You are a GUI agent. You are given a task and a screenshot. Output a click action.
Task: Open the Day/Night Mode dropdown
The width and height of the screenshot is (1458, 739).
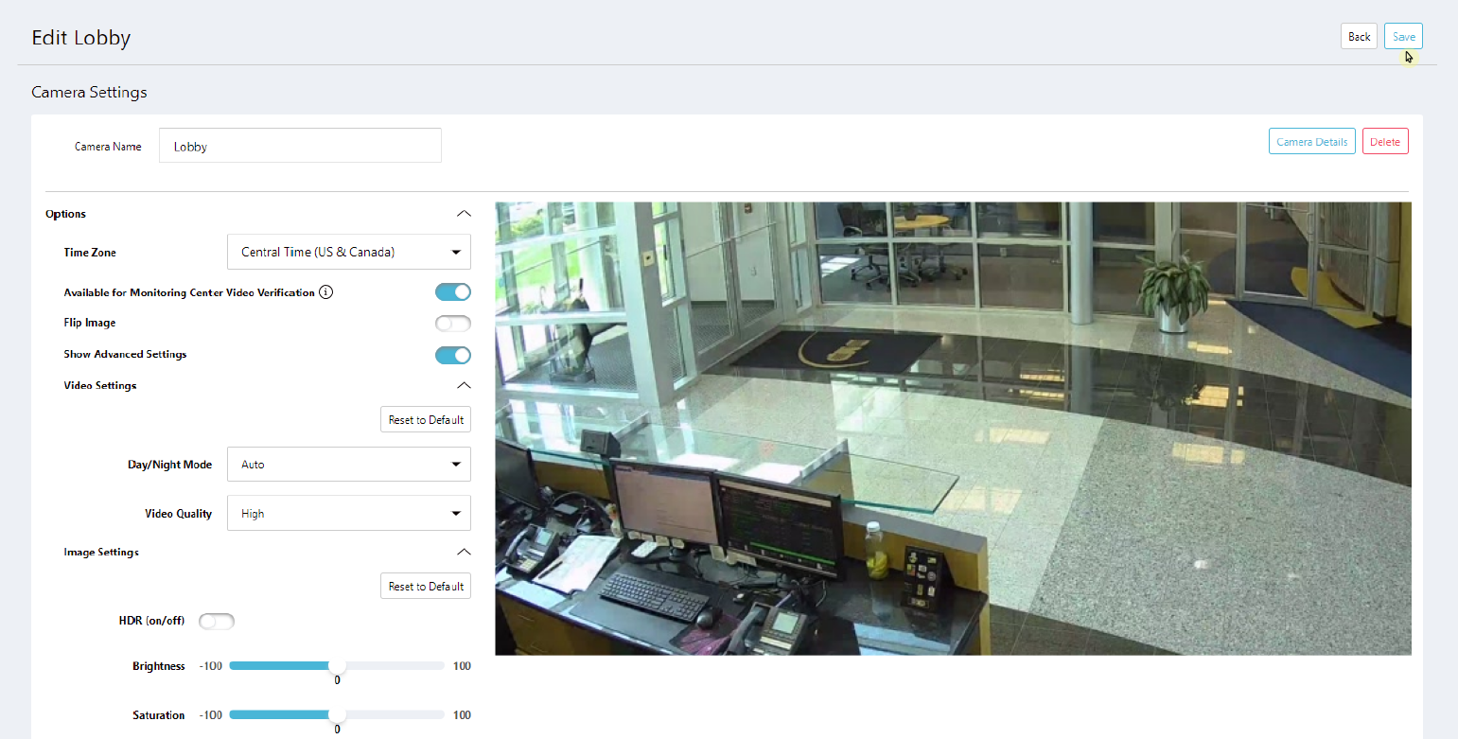[348, 465]
